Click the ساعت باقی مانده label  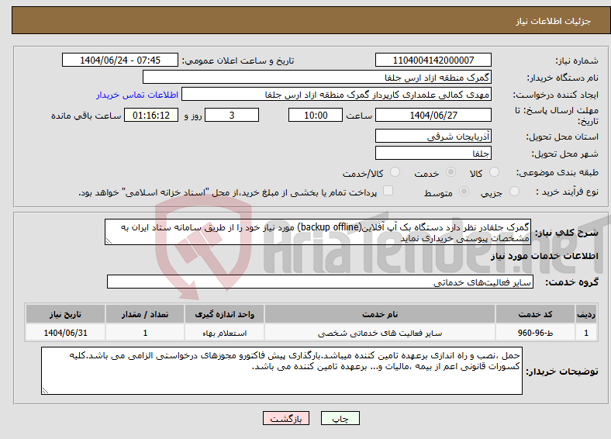pos(86,116)
